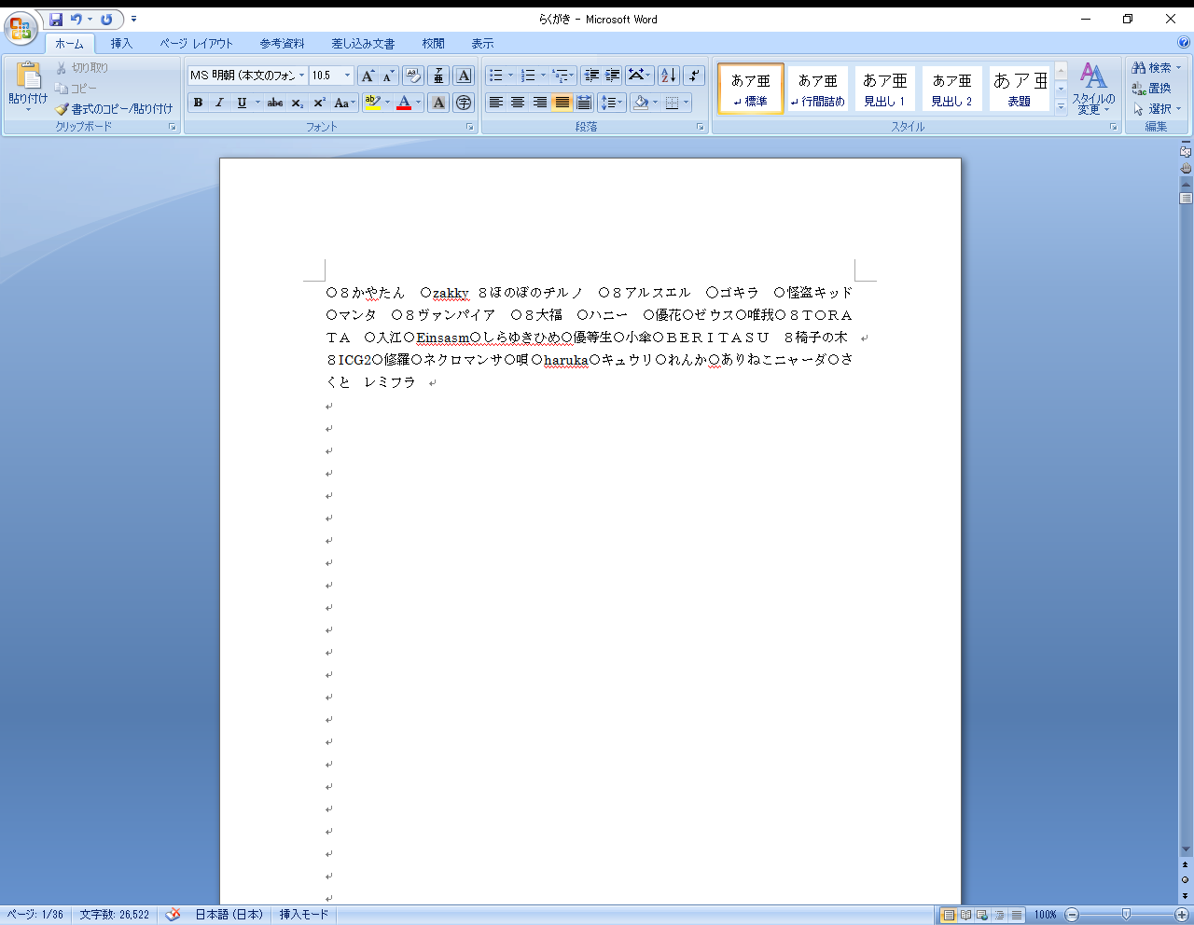Open the 校閲 ribbon tab
The image size is (1194, 925).
[433, 44]
